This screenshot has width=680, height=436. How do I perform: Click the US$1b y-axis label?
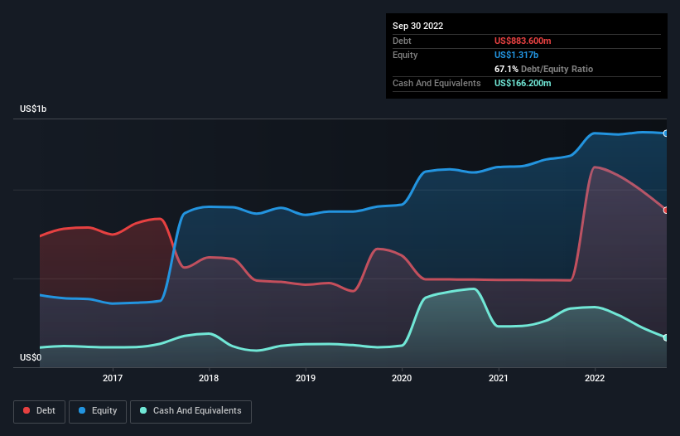(x=33, y=109)
